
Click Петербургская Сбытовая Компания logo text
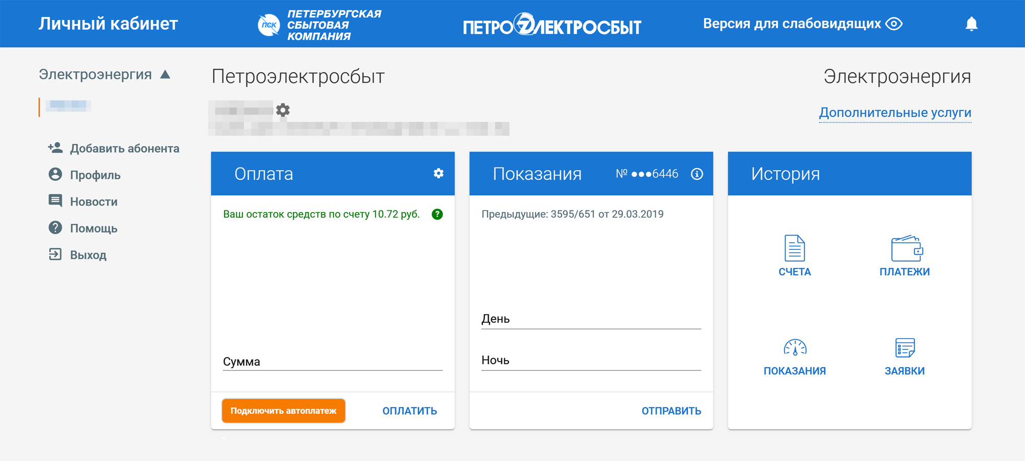[x=334, y=25]
